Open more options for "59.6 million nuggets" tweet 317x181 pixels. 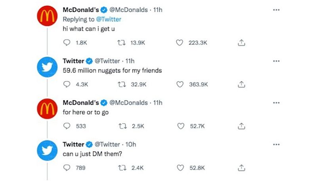click(276, 61)
